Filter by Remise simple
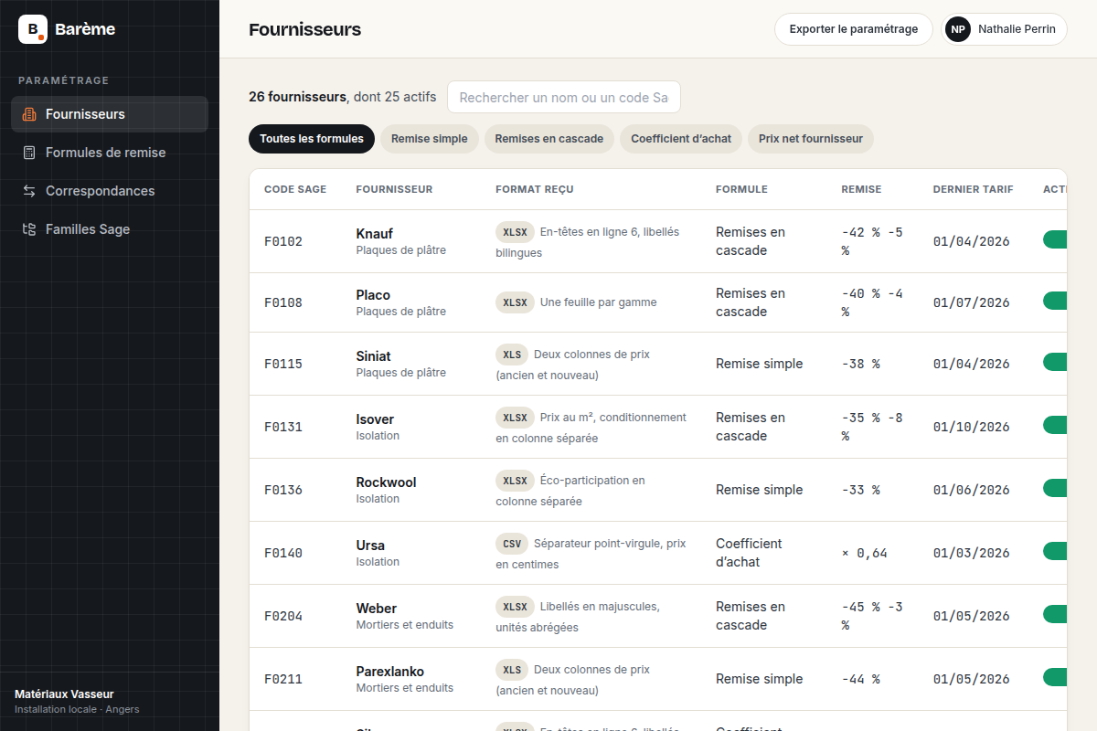This screenshot has height=731, width=1097. 429,139
